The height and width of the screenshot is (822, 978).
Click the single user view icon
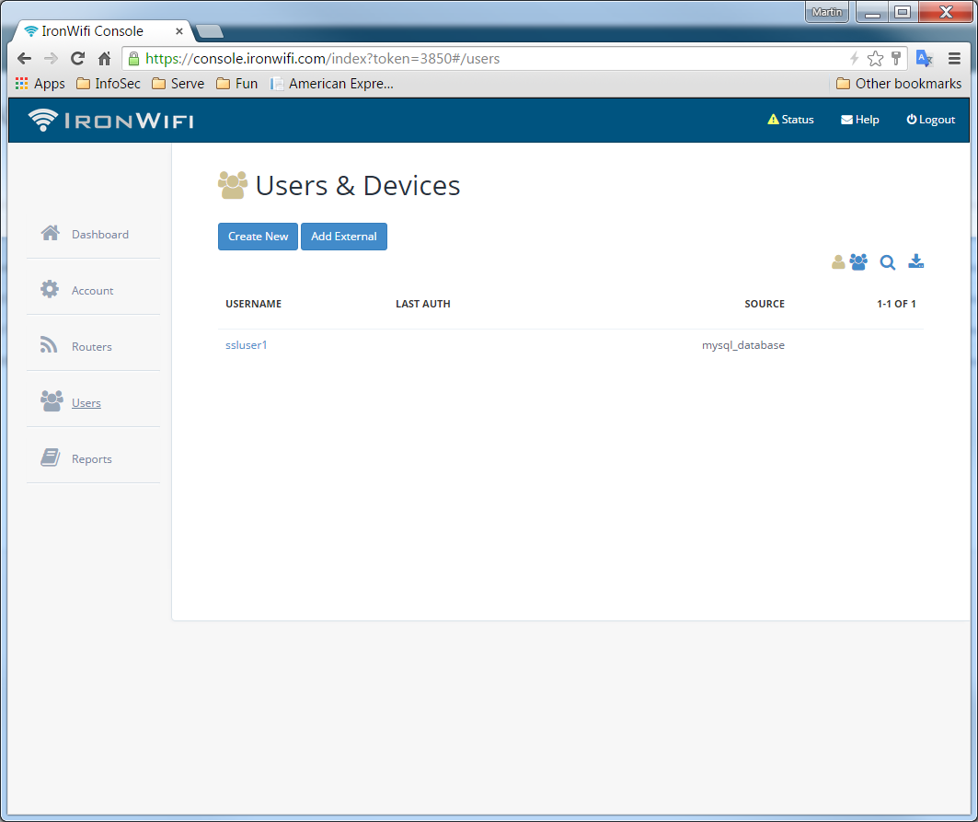pyautogui.click(x=838, y=262)
